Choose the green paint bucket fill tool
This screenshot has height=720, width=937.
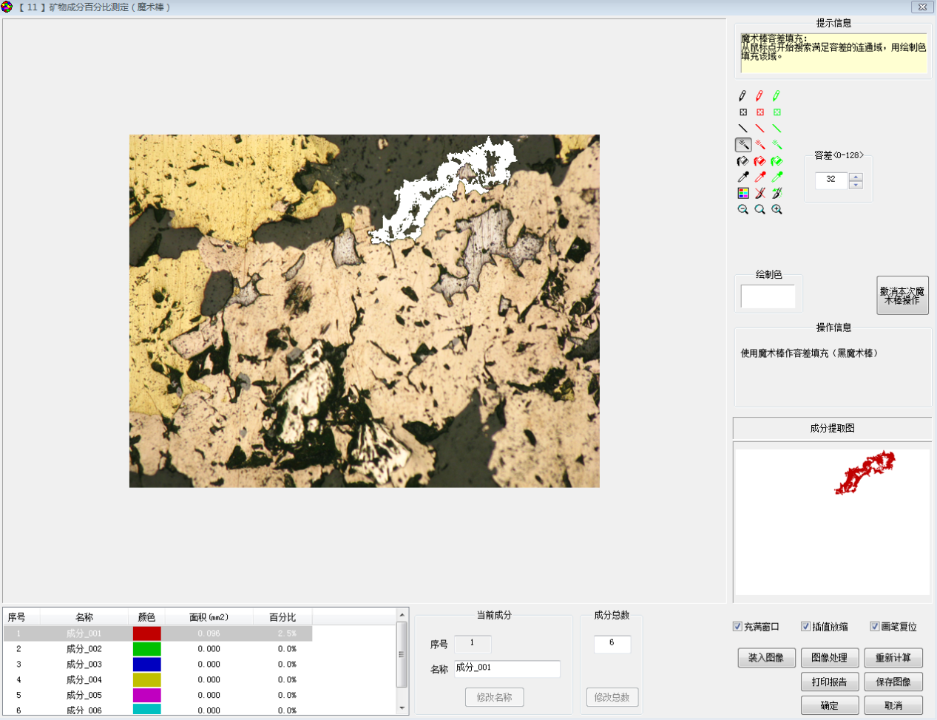point(777,161)
